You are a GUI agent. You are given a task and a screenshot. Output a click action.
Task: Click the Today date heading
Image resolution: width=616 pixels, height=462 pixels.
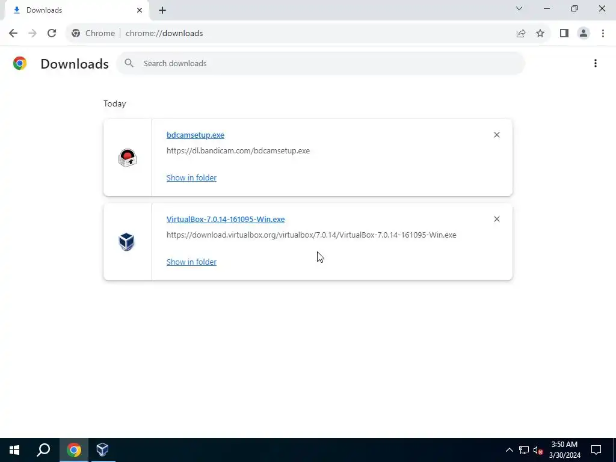(x=115, y=103)
